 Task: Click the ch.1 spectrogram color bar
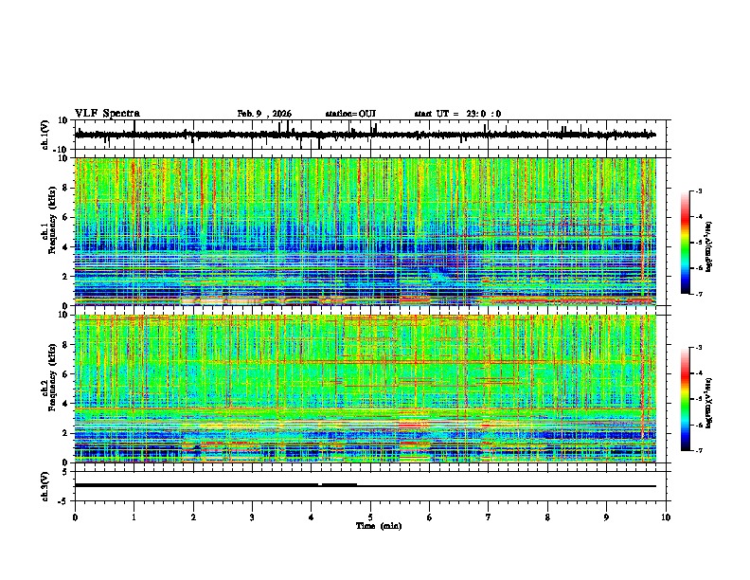(x=685, y=243)
